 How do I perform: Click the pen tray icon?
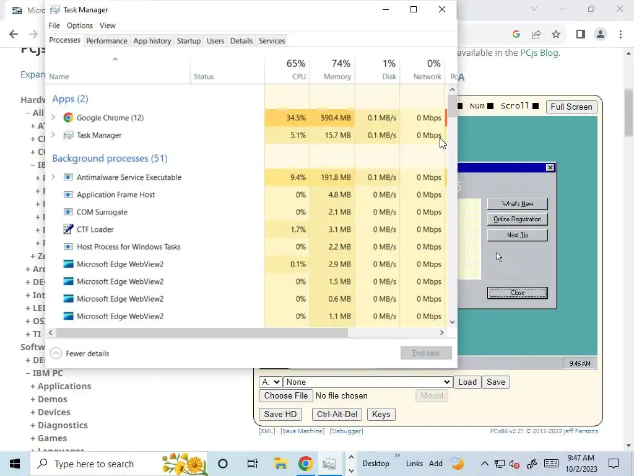point(532,464)
